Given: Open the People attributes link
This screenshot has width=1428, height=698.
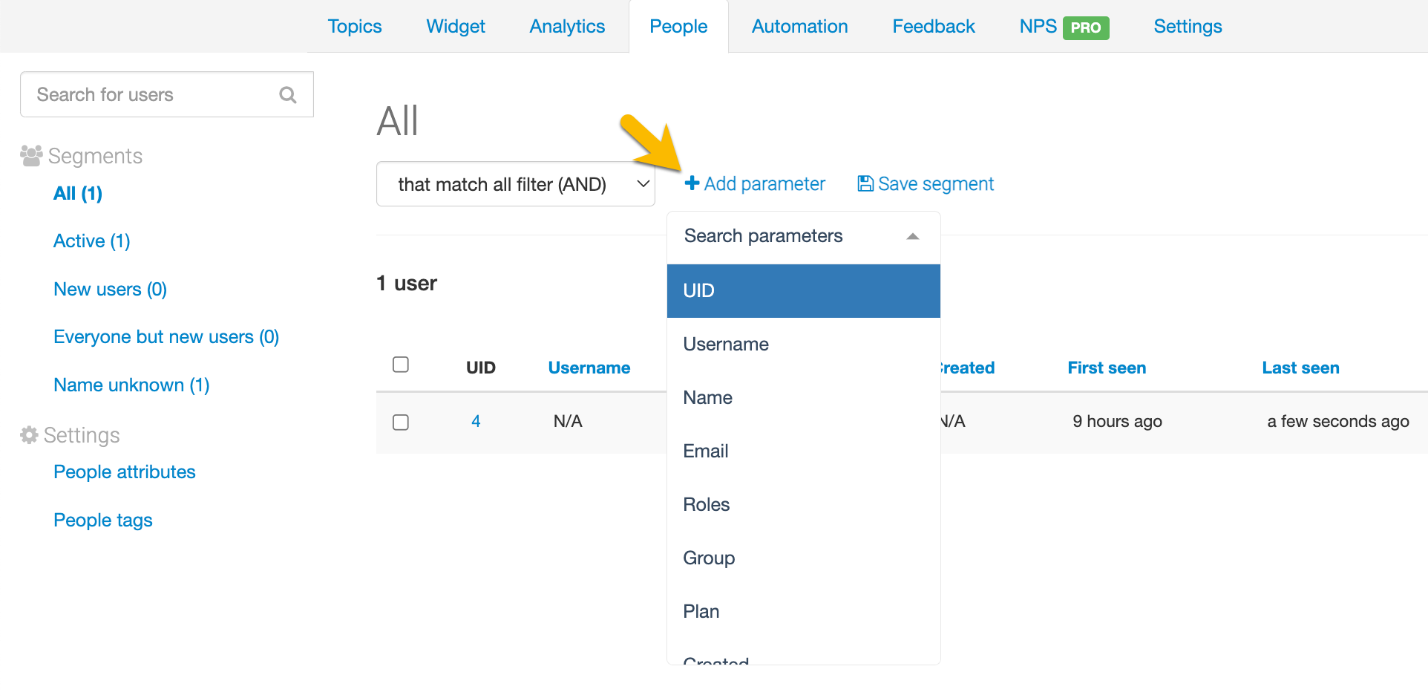Looking at the screenshot, I should click(125, 472).
